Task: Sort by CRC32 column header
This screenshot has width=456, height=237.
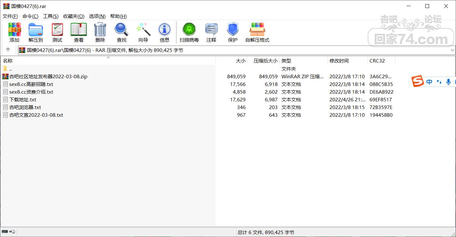Action: [381, 61]
